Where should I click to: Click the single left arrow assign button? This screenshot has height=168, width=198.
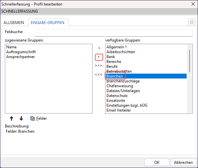[x=99, y=57]
